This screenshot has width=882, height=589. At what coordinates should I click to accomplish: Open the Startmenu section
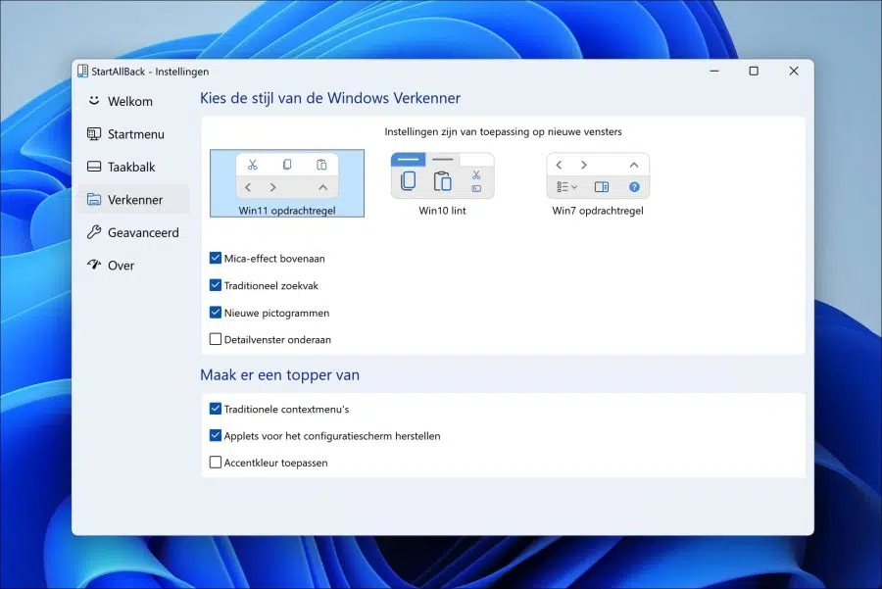tap(132, 134)
